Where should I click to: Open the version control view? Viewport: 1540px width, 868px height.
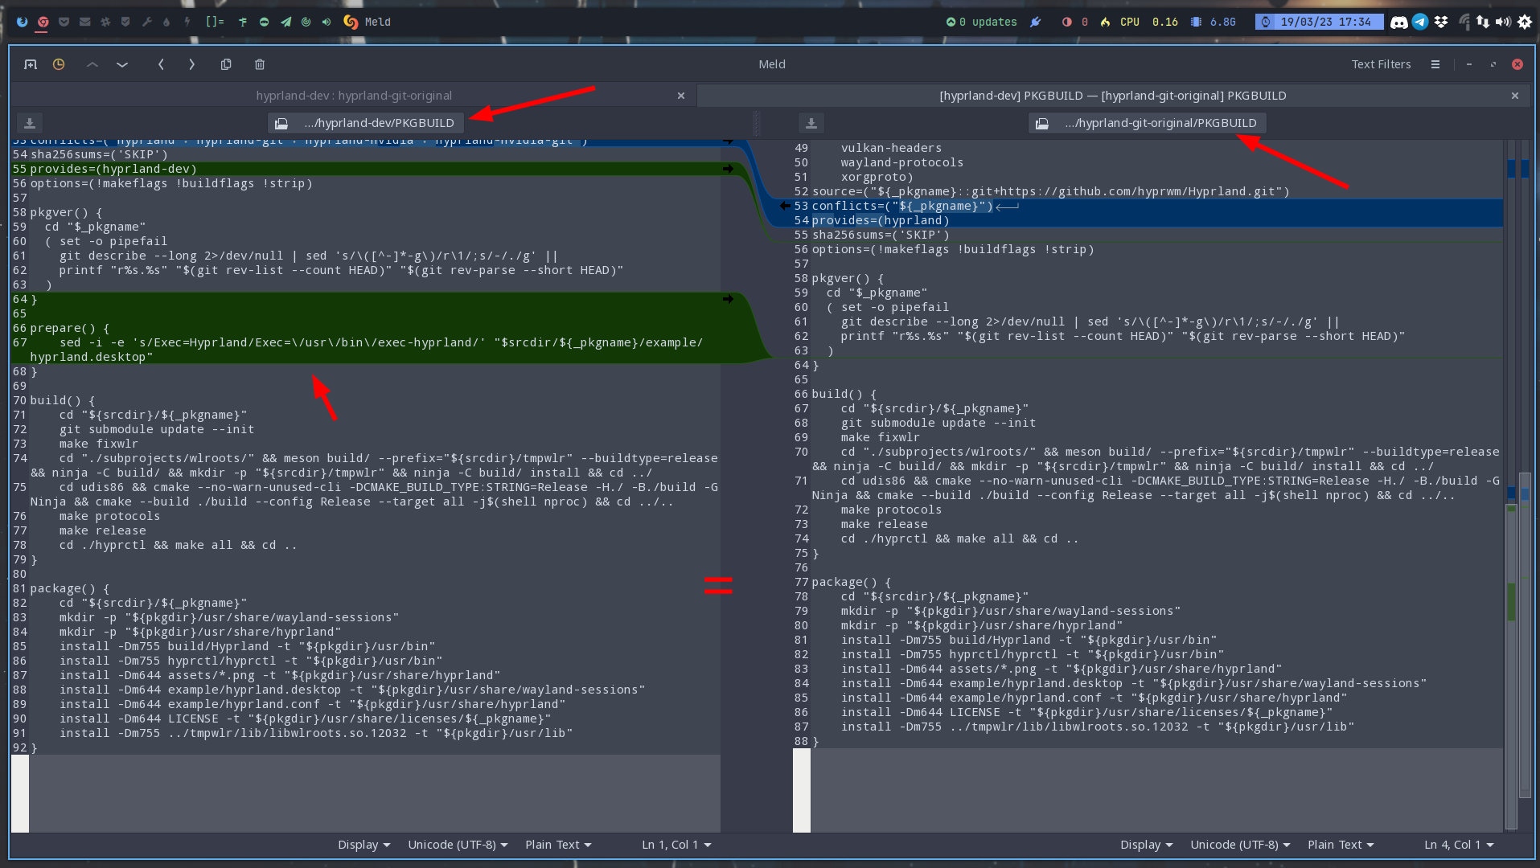[x=59, y=64]
